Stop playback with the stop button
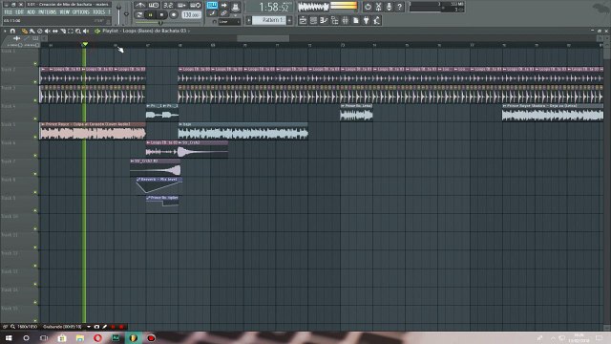The height and width of the screenshot is (344, 611). click(x=161, y=15)
